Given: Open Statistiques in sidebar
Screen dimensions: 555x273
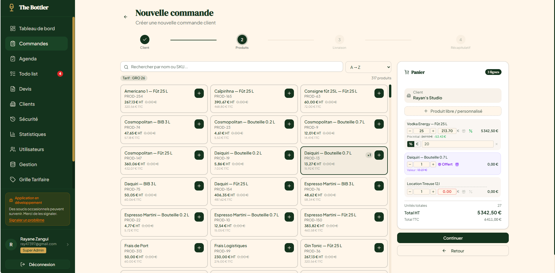Looking at the screenshot, I should click(36, 134).
